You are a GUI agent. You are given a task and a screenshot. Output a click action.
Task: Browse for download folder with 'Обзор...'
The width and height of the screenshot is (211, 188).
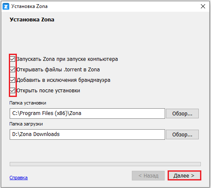coord(182,135)
